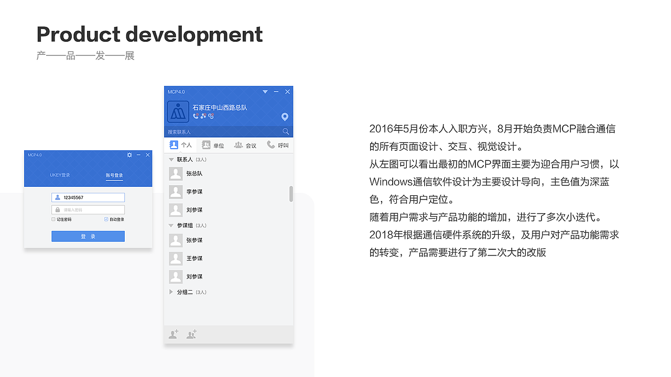
Task: Collapse the 联系人 contact group
Action: coord(171,159)
